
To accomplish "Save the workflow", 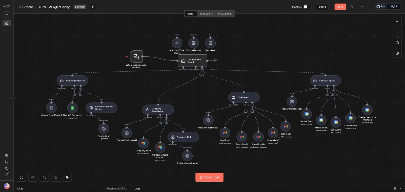I will coord(340,7).
